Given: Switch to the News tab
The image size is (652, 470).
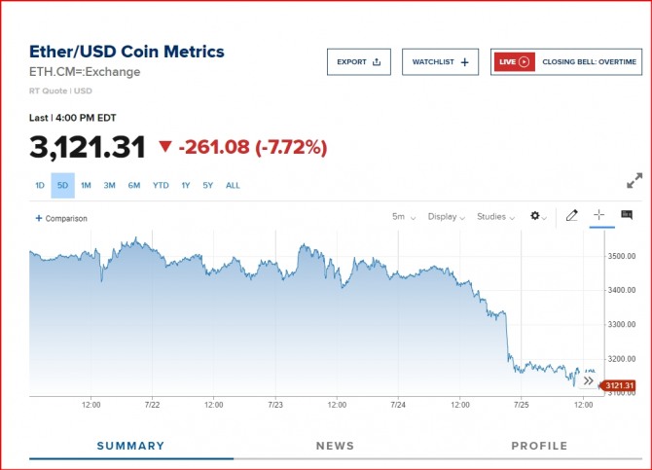Looking at the screenshot, I should click(x=335, y=446).
